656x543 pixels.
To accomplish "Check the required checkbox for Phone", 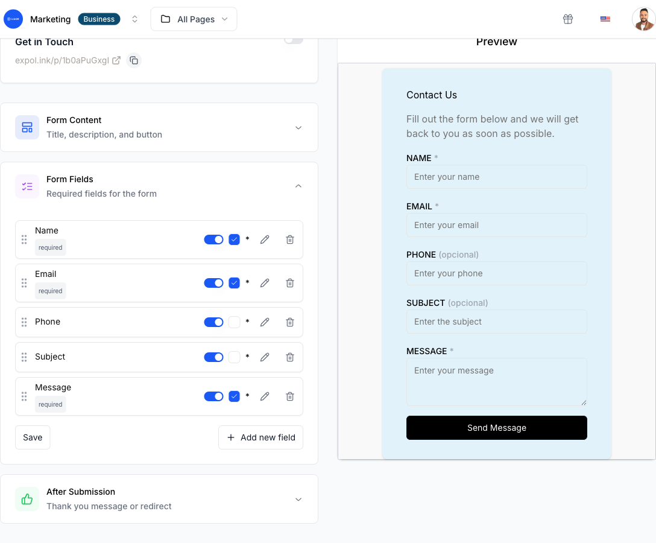I will [235, 322].
